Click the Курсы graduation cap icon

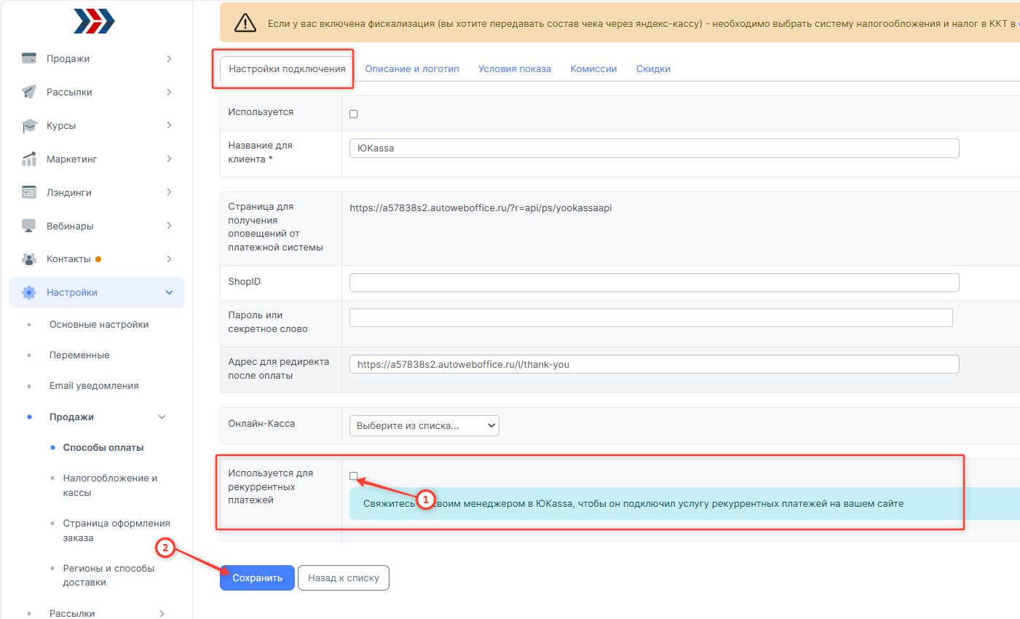click(x=29, y=125)
